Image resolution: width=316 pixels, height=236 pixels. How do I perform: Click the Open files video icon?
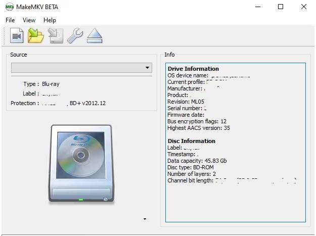(x=17, y=35)
